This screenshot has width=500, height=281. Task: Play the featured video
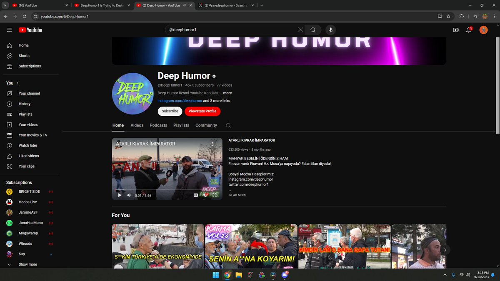coord(120,195)
